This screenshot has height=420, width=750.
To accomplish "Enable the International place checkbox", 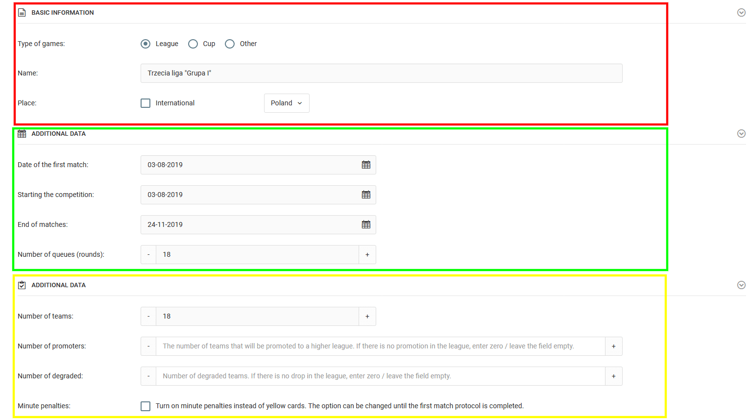I will [x=145, y=103].
